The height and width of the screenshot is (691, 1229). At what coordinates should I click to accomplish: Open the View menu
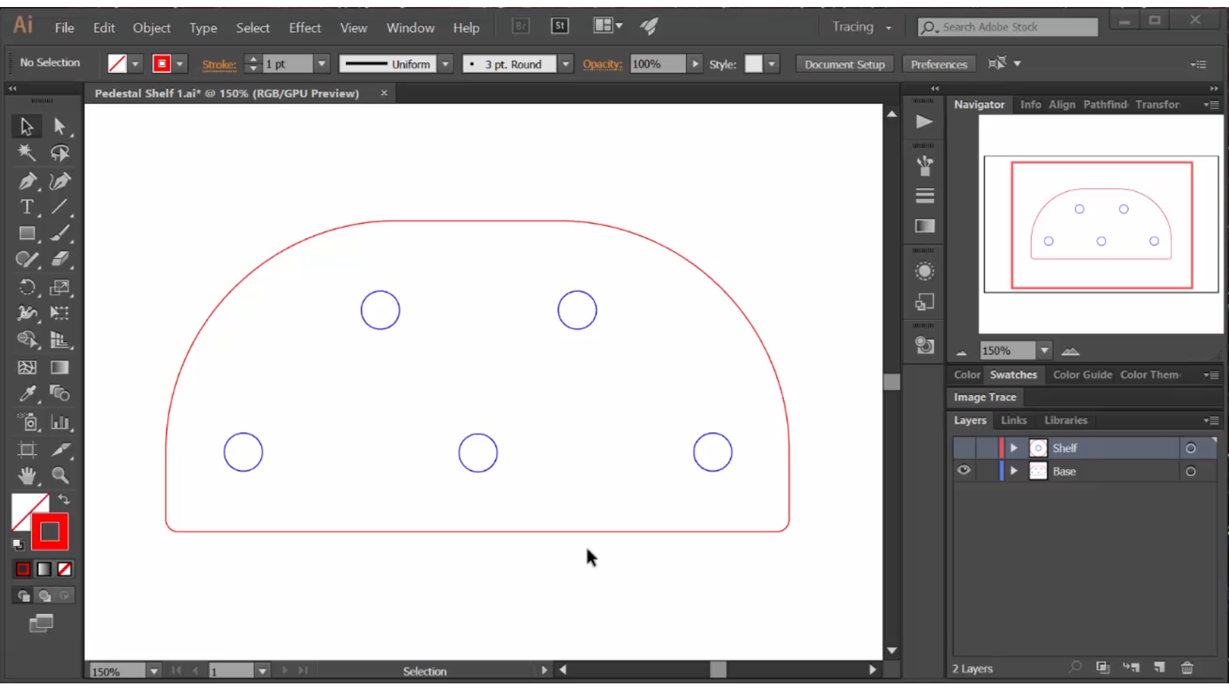pos(353,27)
